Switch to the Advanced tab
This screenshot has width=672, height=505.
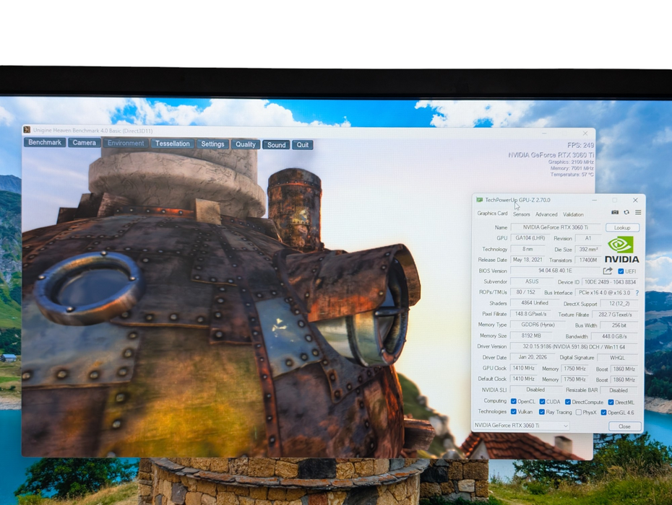pos(546,214)
